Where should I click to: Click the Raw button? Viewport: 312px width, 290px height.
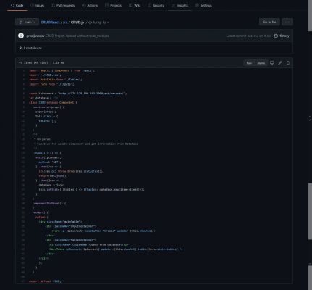(x=249, y=63)
